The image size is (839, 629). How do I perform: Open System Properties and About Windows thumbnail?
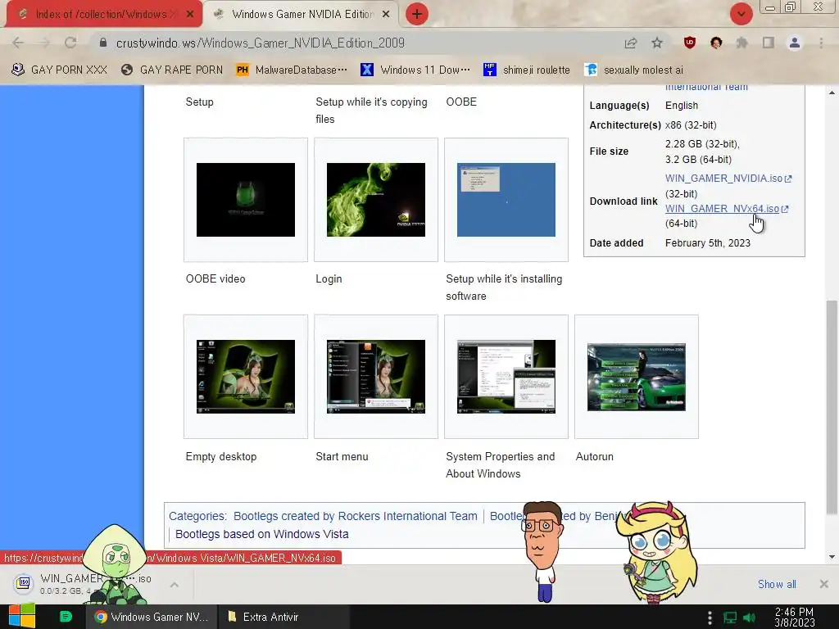pos(506,377)
